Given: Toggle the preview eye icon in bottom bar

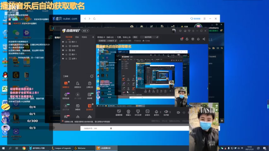Looking at the screenshot, I should tap(184, 112).
